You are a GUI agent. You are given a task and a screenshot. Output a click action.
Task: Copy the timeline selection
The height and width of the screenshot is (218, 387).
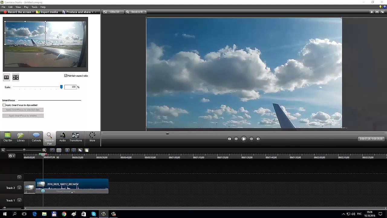(x=80, y=150)
